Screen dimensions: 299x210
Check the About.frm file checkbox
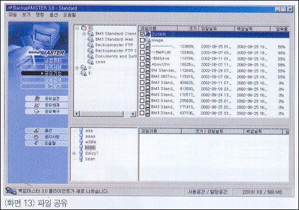[x=142, y=64]
